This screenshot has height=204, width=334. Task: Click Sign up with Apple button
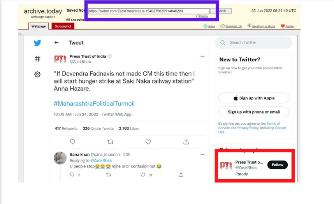[x=254, y=98]
